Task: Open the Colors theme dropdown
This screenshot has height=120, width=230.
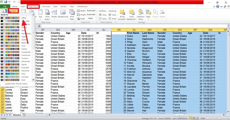Action: [13, 11]
